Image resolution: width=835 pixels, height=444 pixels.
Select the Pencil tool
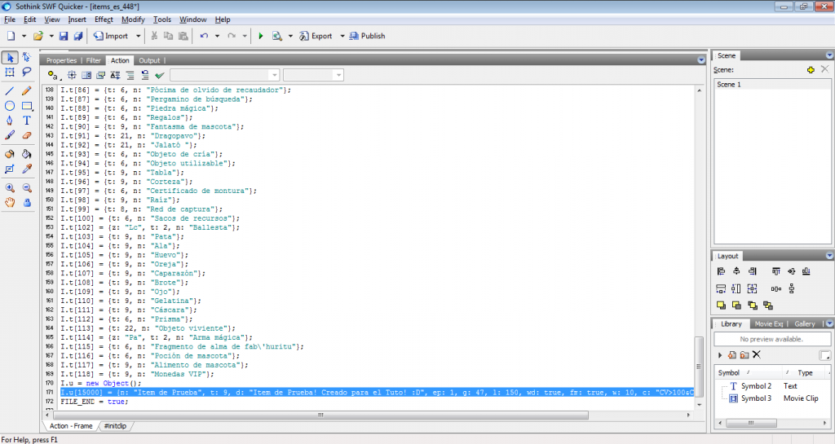(x=27, y=91)
